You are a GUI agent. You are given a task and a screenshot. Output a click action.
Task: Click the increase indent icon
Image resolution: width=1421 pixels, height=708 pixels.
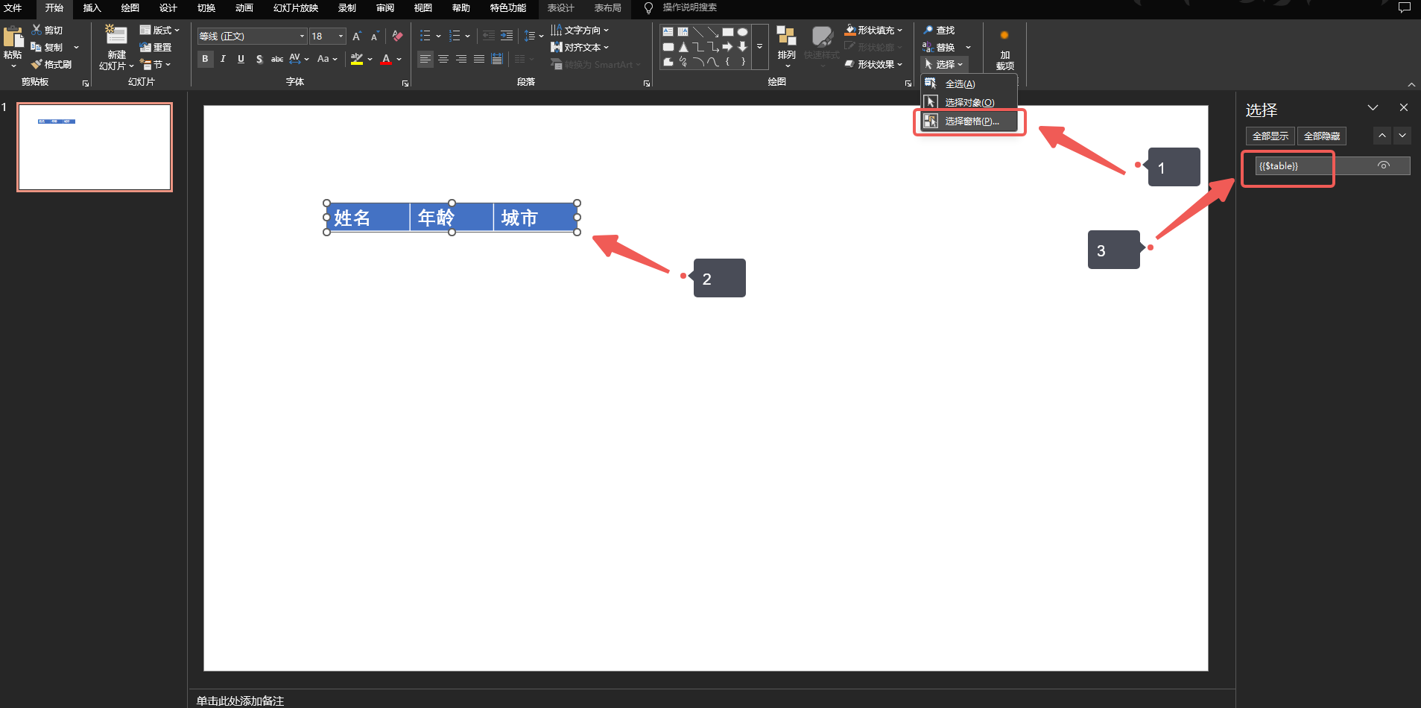click(x=507, y=36)
